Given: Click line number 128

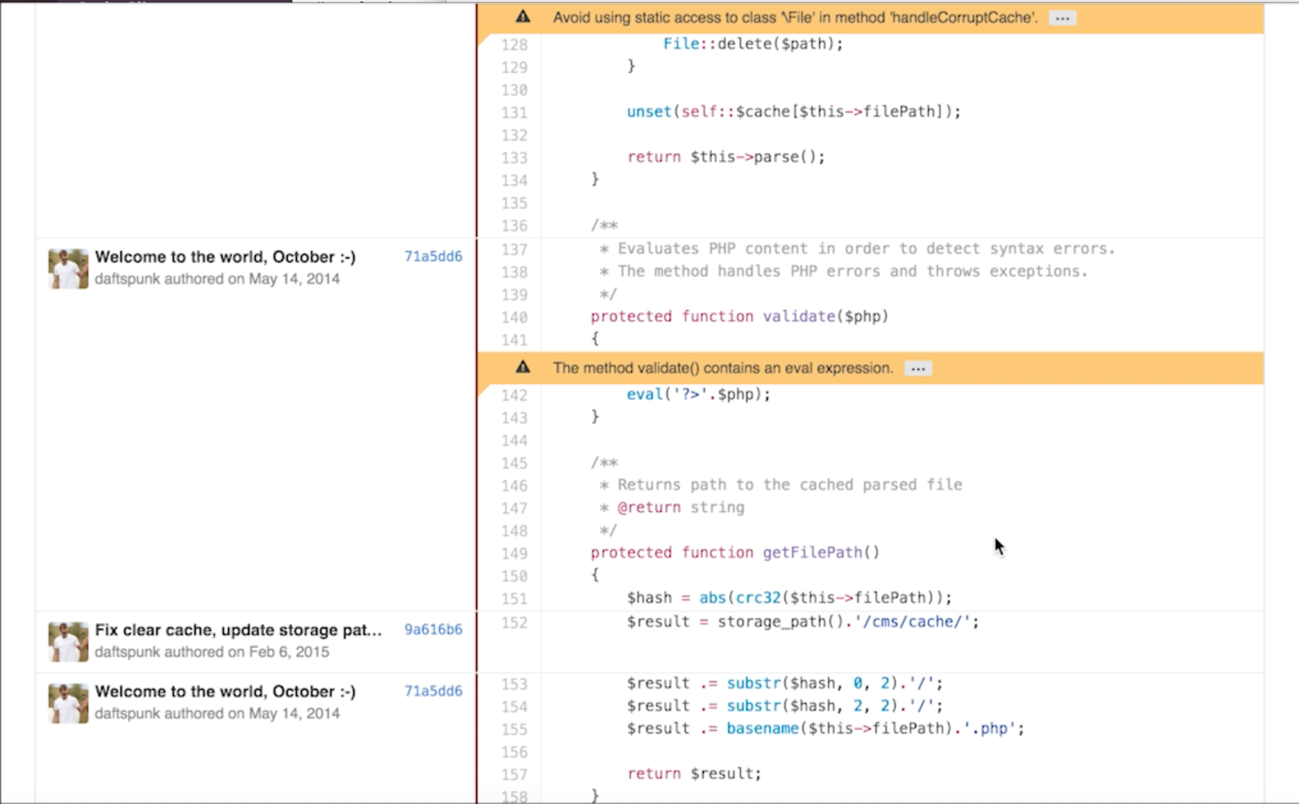Looking at the screenshot, I should click(x=514, y=45).
